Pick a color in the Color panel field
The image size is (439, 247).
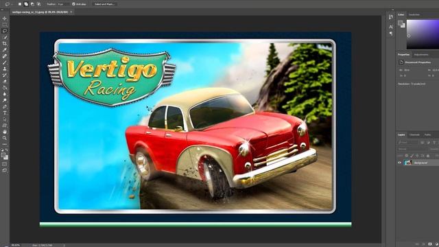click(423, 34)
